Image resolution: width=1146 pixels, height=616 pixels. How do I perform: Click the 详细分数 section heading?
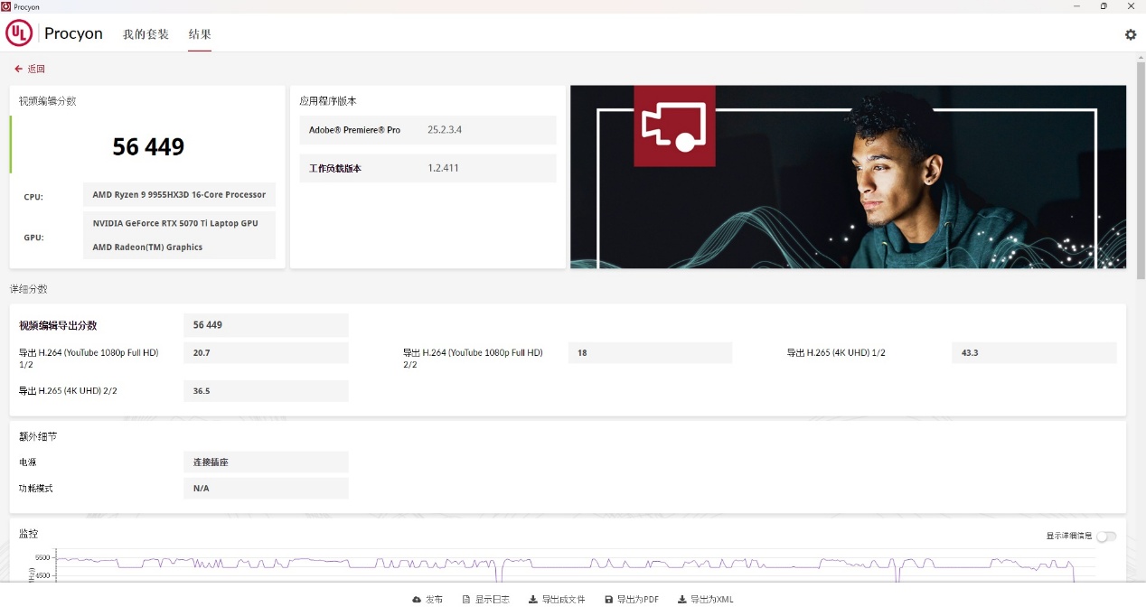pyautogui.click(x=28, y=289)
